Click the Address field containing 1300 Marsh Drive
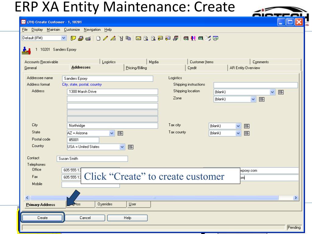This screenshot has width=312, height=234. [112, 92]
